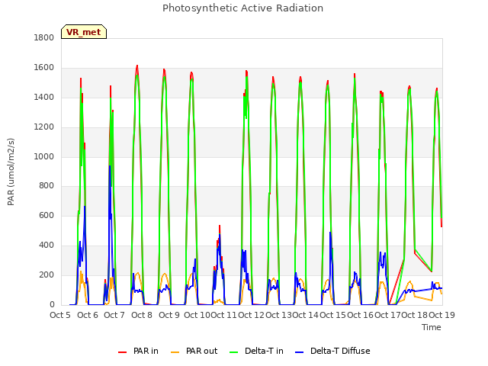Image resolution: width=488 pixels, height=366 pixels.
Task: Click the orange PAR out legend swatch
Action: point(175,352)
